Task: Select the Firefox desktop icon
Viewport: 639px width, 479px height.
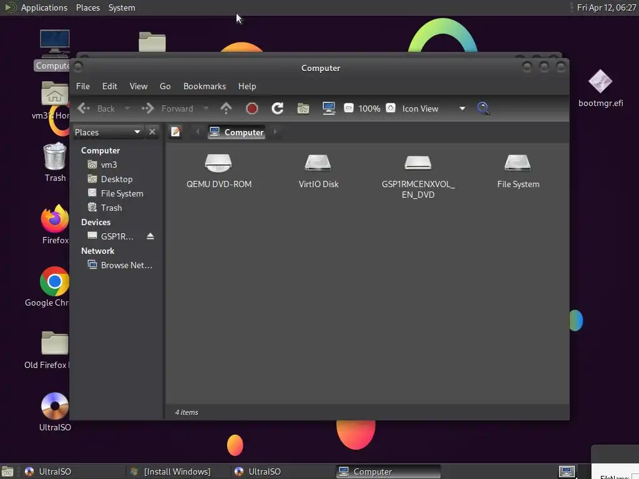Action: 55,224
